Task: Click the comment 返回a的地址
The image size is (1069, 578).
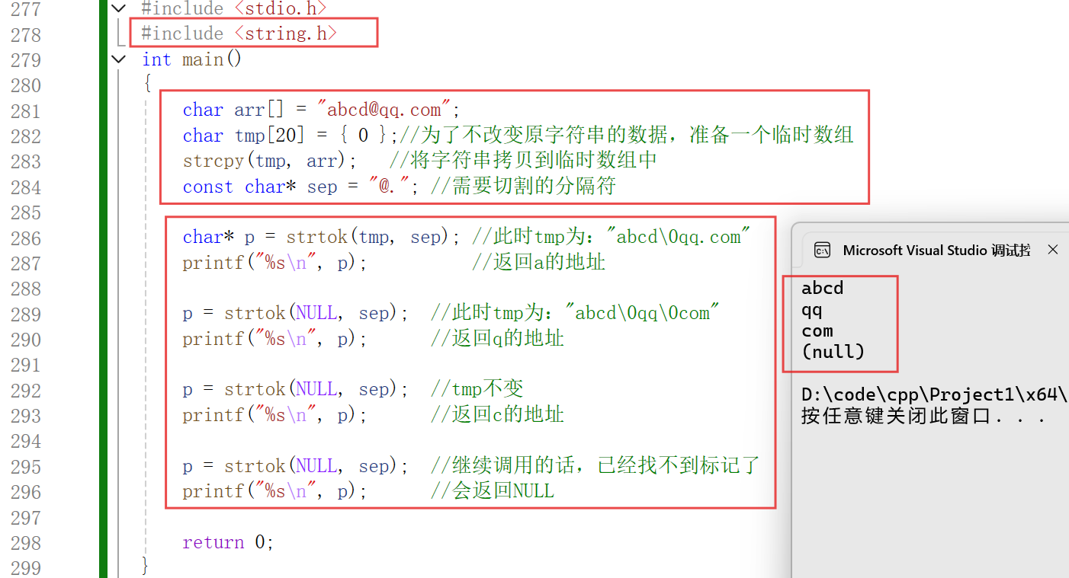Action: point(538,263)
